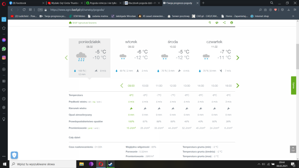Switch wind speed unit to bft

pyautogui.click(x=89, y=102)
